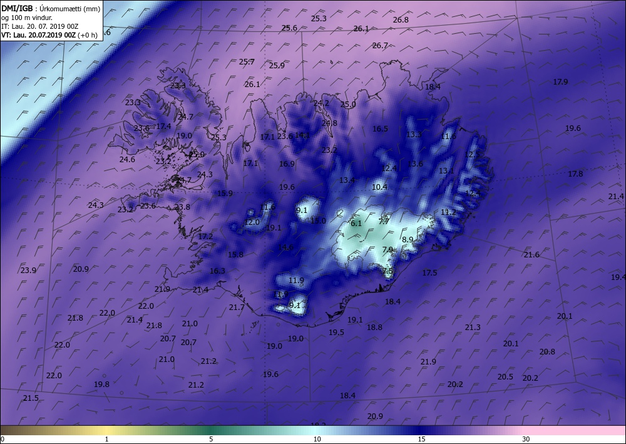Click the 20.8 value on the map
The image size is (626, 444).
[x=547, y=352]
